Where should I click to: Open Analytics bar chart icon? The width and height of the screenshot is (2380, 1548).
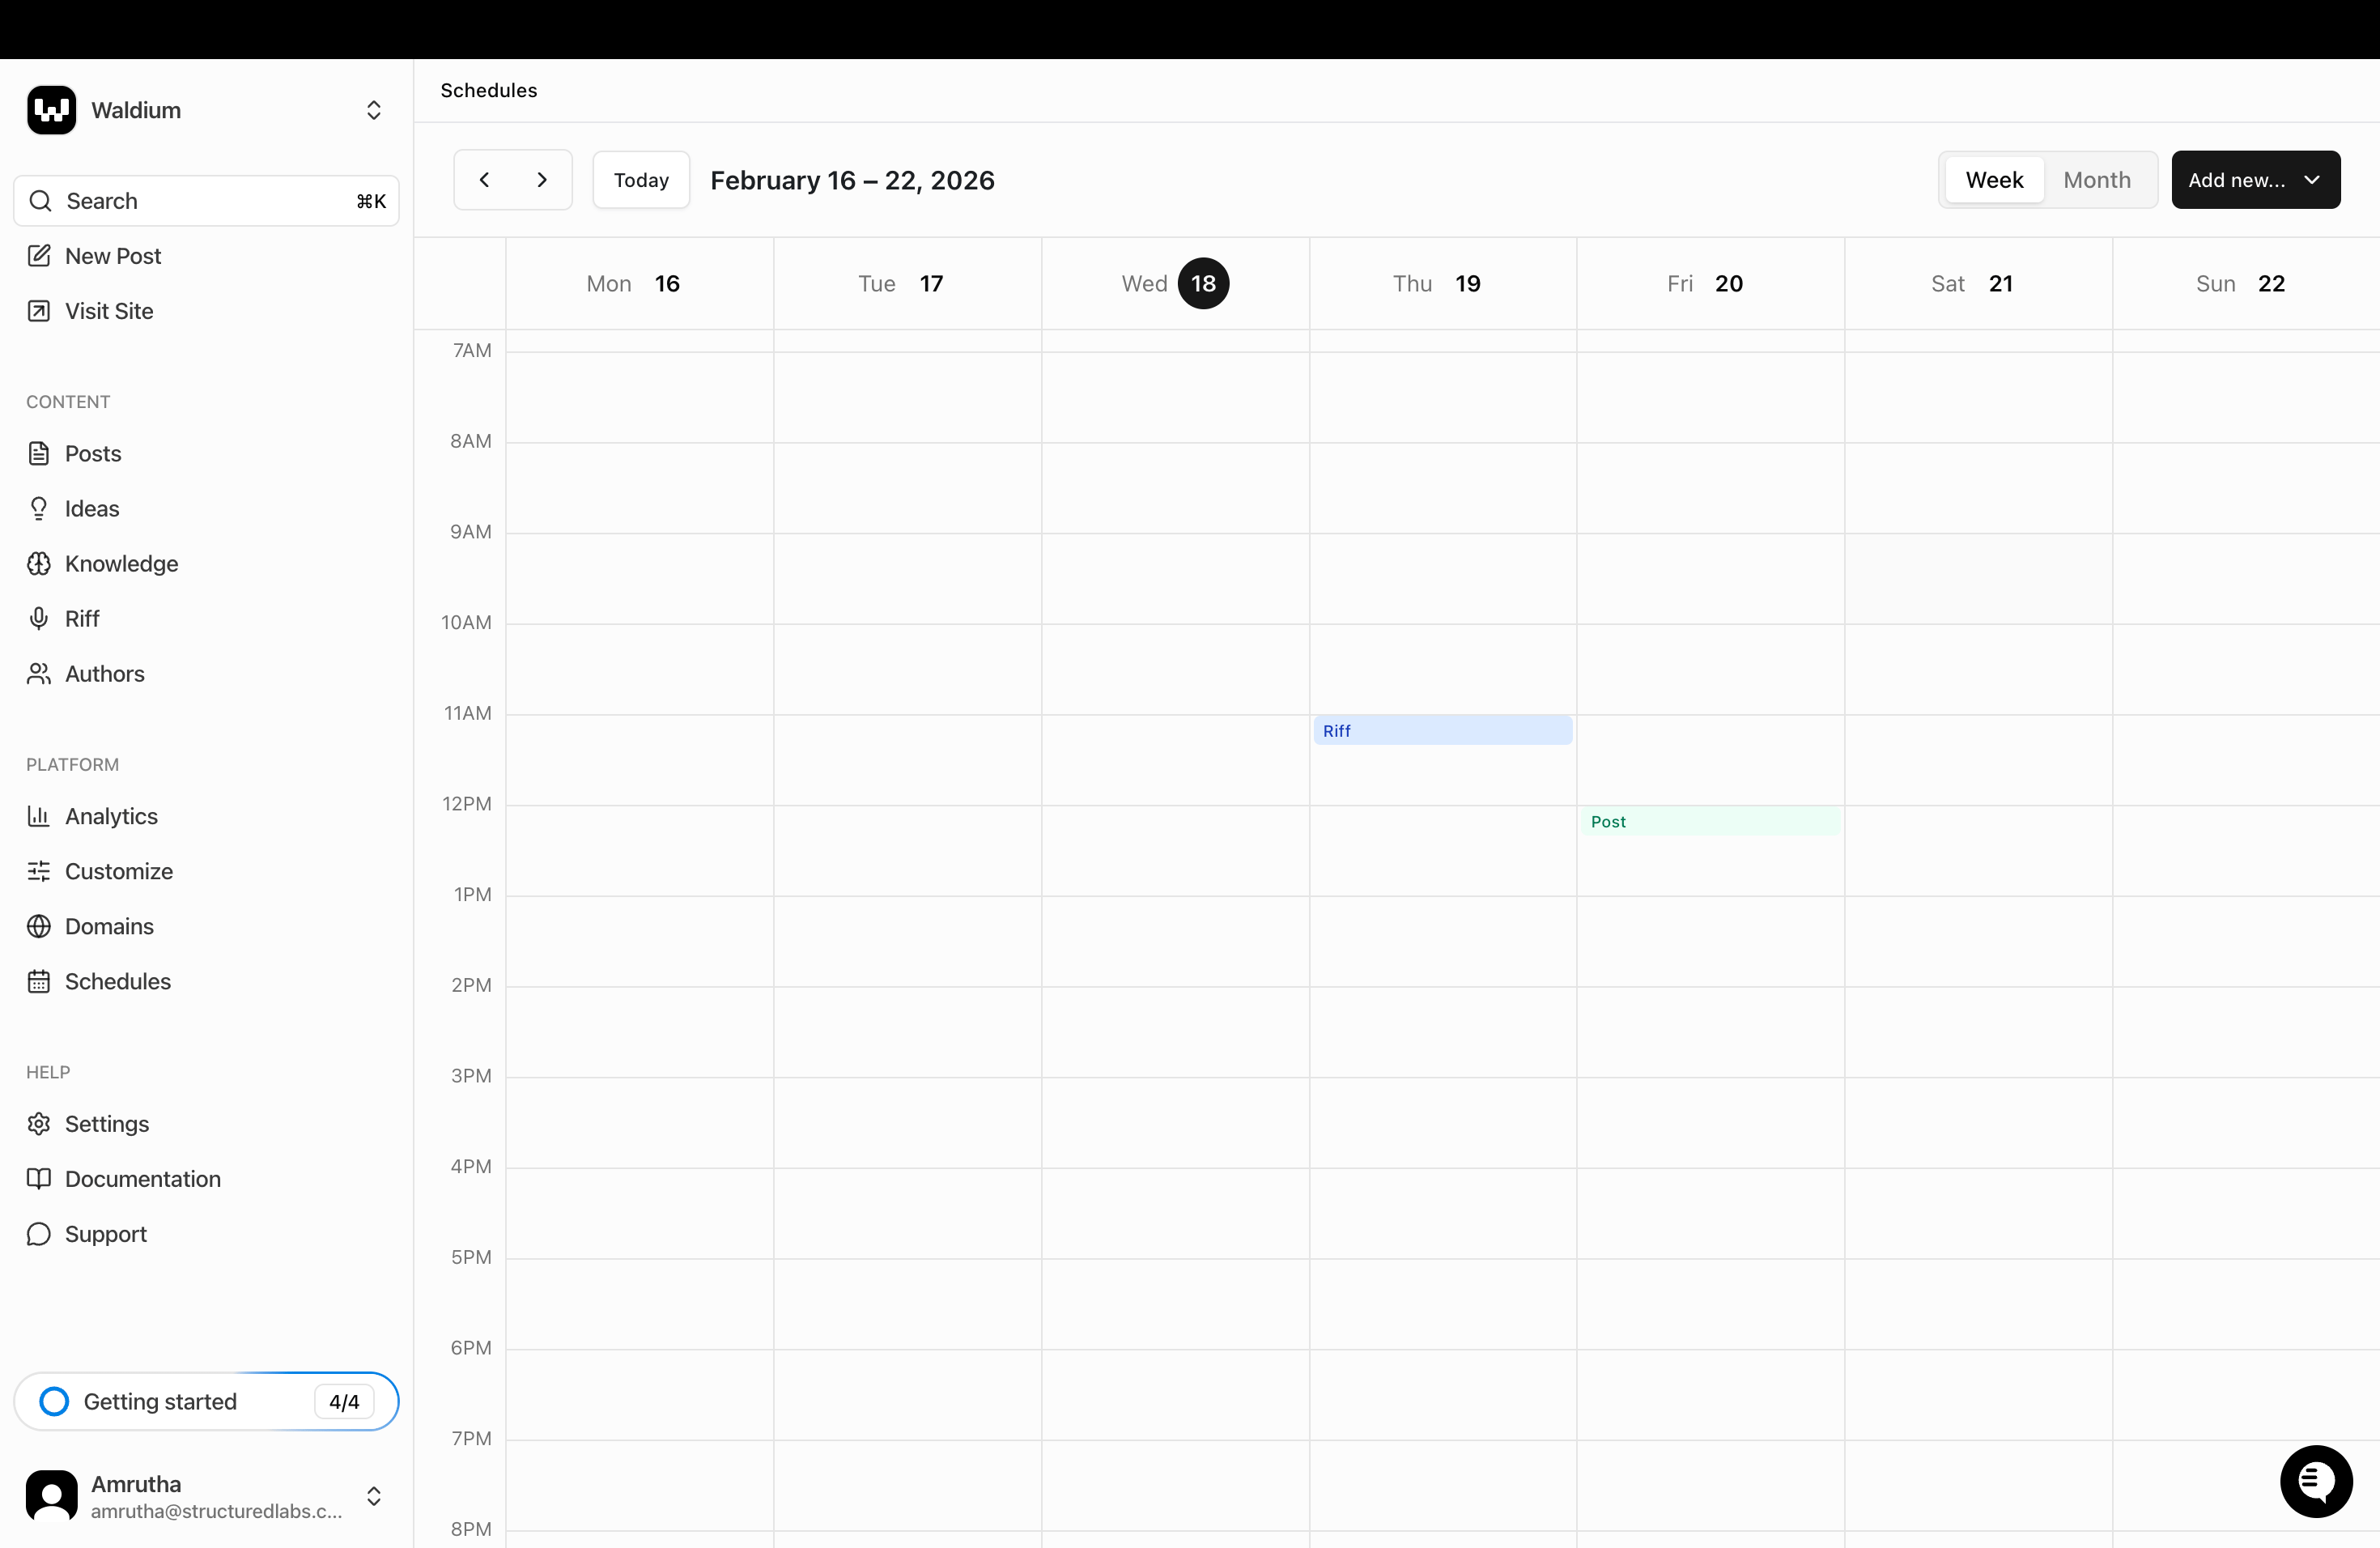tap(39, 816)
